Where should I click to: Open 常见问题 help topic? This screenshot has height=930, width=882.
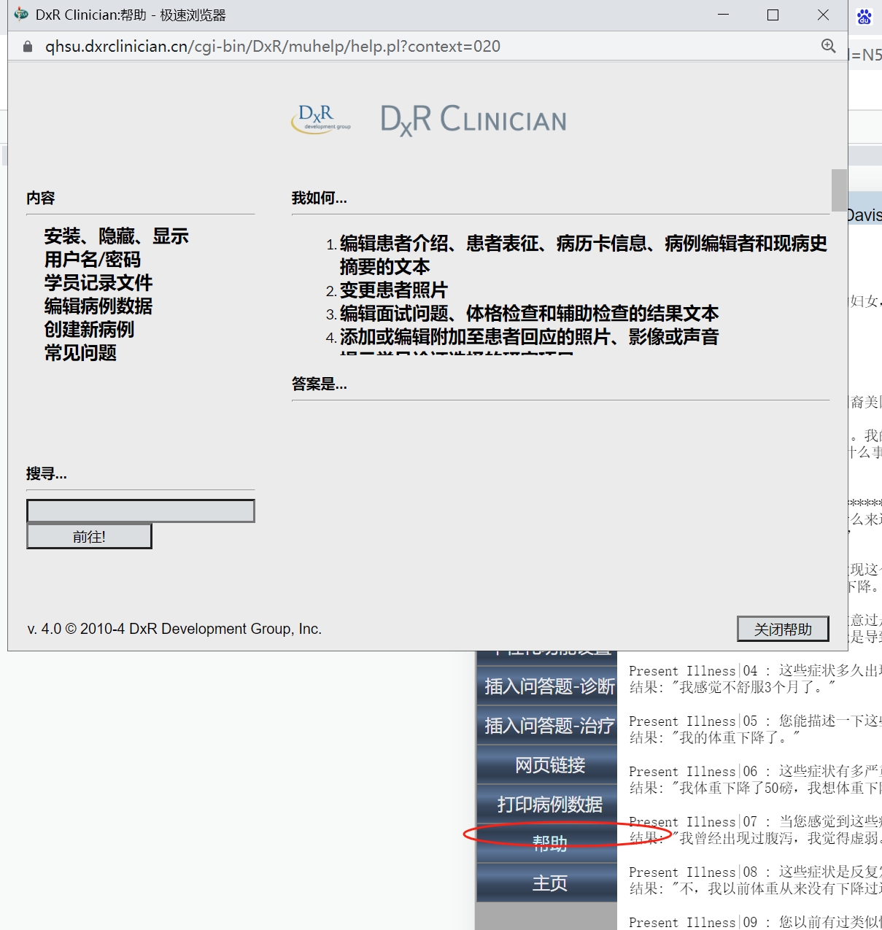(x=80, y=353)
